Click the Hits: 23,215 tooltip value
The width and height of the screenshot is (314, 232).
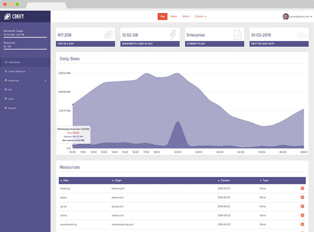click(x=73, y=133)
